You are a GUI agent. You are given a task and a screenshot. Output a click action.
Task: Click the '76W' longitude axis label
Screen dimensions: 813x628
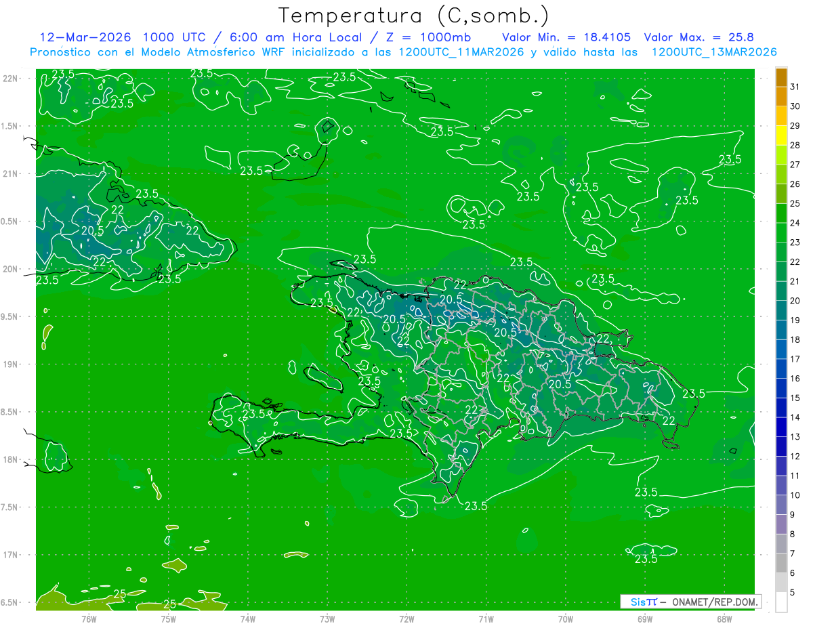89,619
